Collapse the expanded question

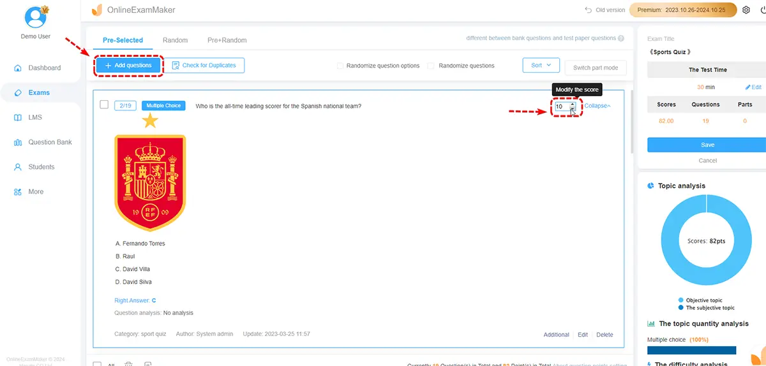click(597, 106)
